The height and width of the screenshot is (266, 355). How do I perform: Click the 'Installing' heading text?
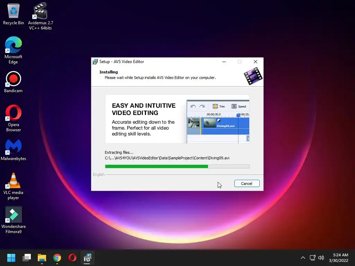point(109,72)
